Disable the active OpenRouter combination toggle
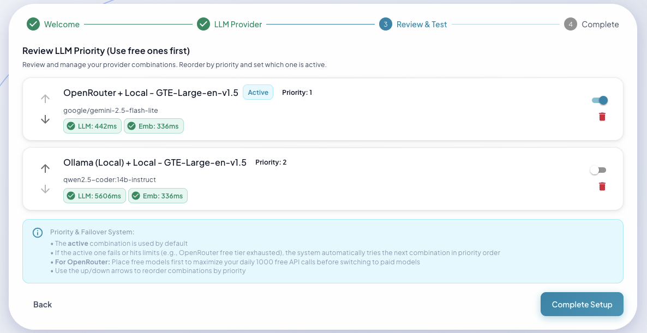This screenshot has height=333, width=647. point(598,100)
